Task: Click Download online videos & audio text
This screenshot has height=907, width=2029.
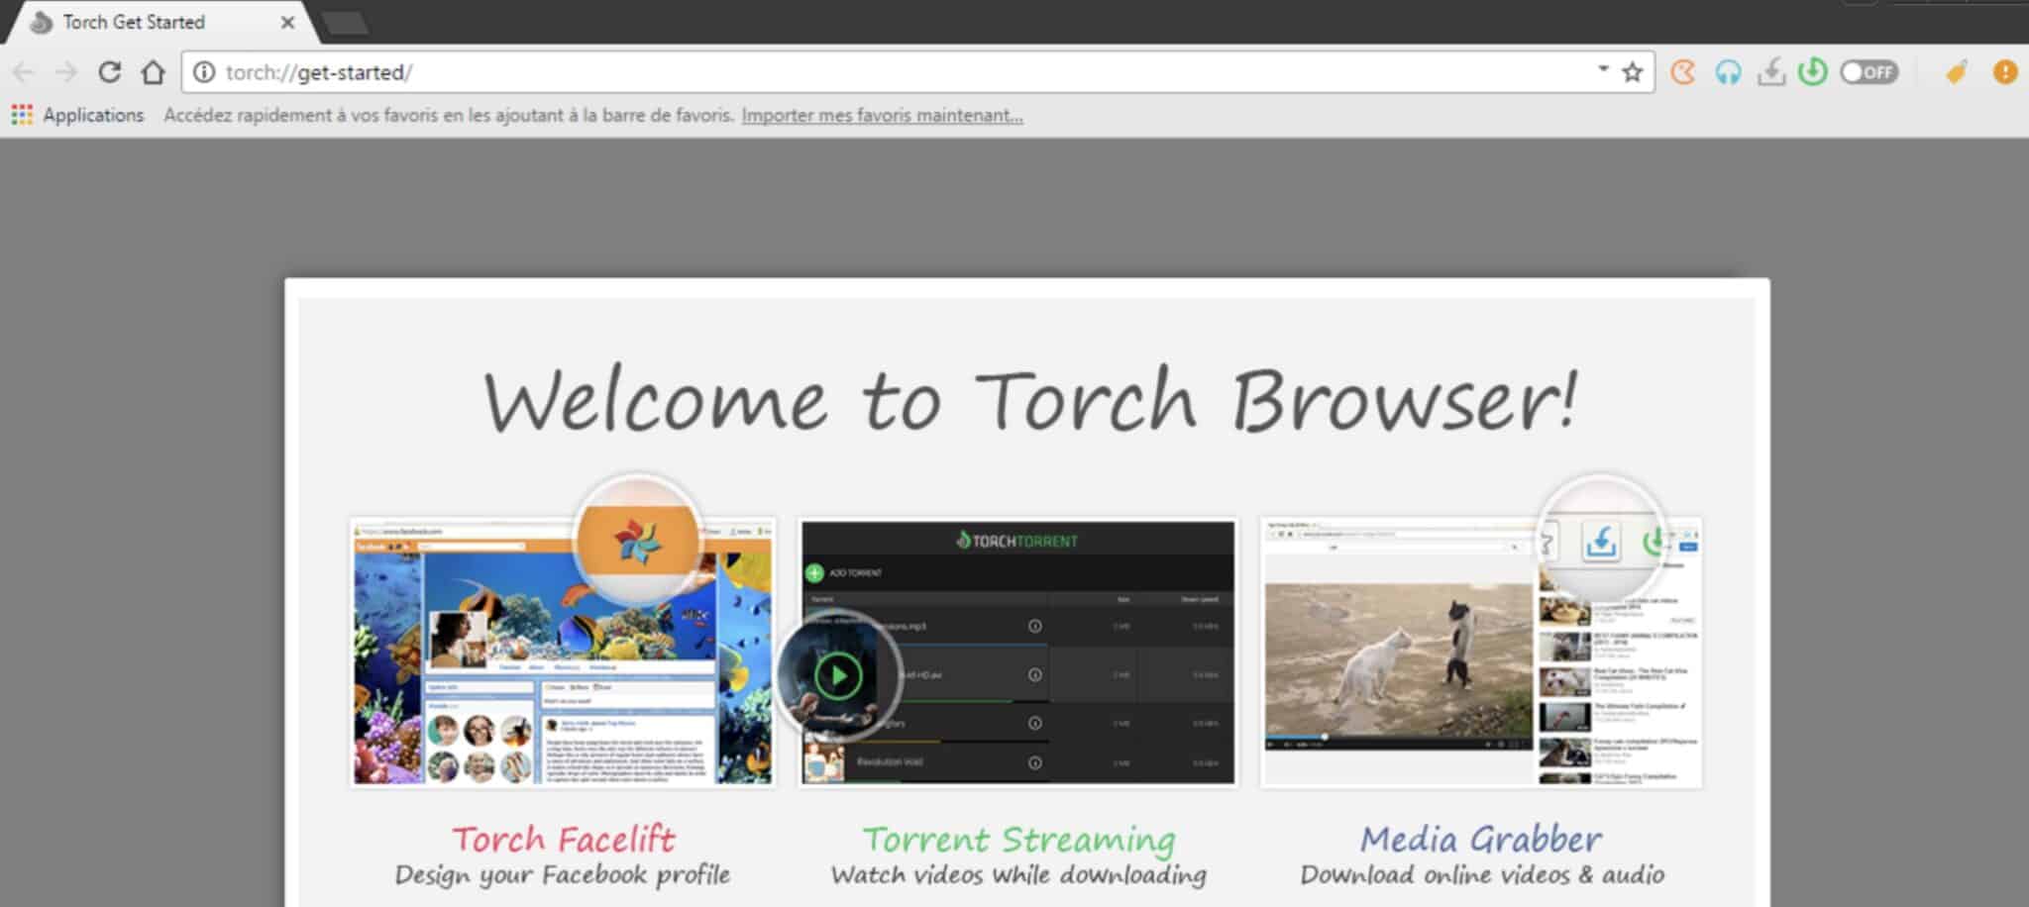Action: [1482, 875]
